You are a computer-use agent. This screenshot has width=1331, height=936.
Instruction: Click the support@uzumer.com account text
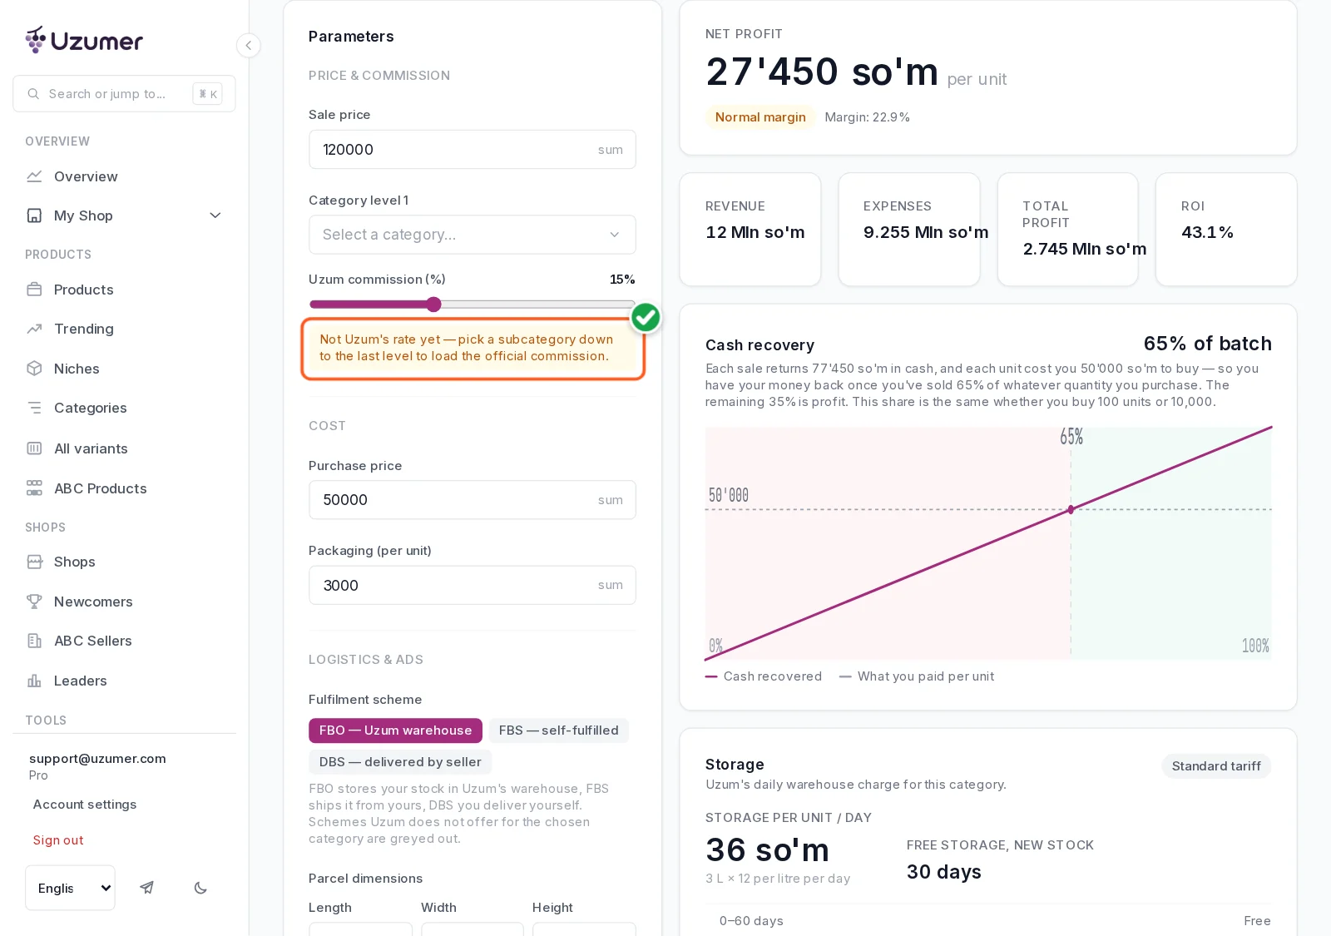coord(97,759)
